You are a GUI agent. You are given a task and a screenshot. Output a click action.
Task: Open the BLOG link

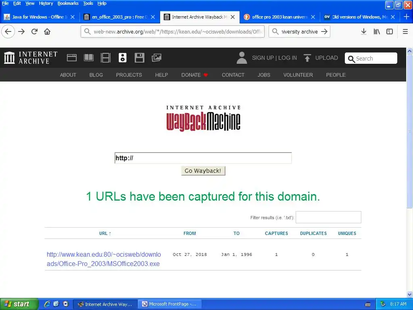(x=96, y=75)
